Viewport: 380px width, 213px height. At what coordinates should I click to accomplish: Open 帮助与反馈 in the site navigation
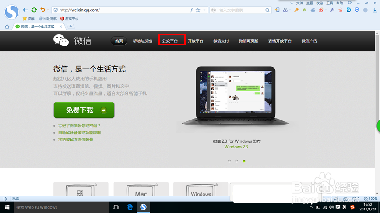(x=143, y=41)
